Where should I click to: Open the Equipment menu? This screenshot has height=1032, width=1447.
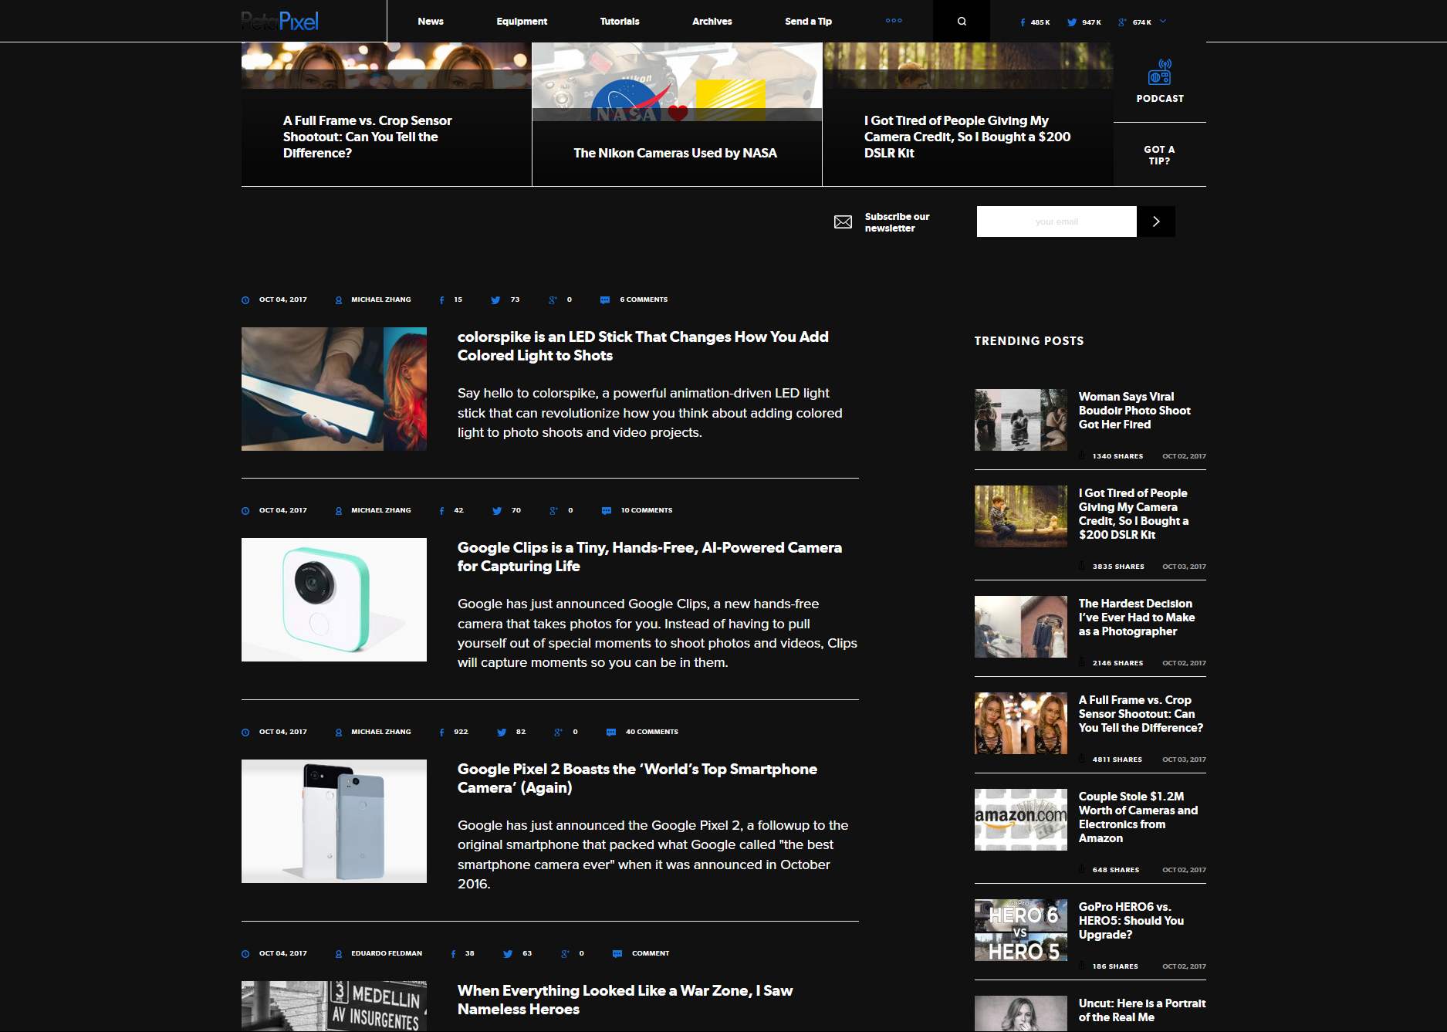click(x=522, y=22)
